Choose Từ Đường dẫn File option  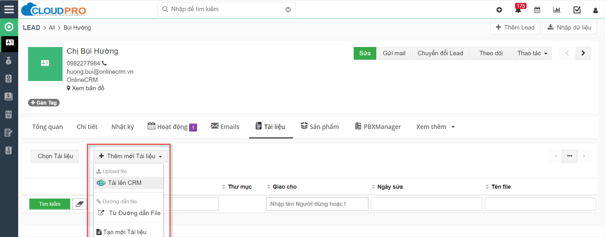(134, 213)
